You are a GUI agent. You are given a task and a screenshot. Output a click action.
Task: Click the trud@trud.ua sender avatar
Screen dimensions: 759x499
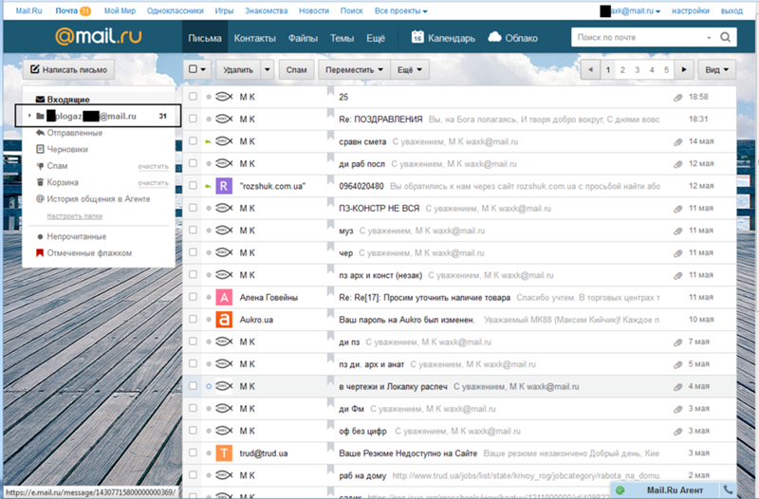224,453
